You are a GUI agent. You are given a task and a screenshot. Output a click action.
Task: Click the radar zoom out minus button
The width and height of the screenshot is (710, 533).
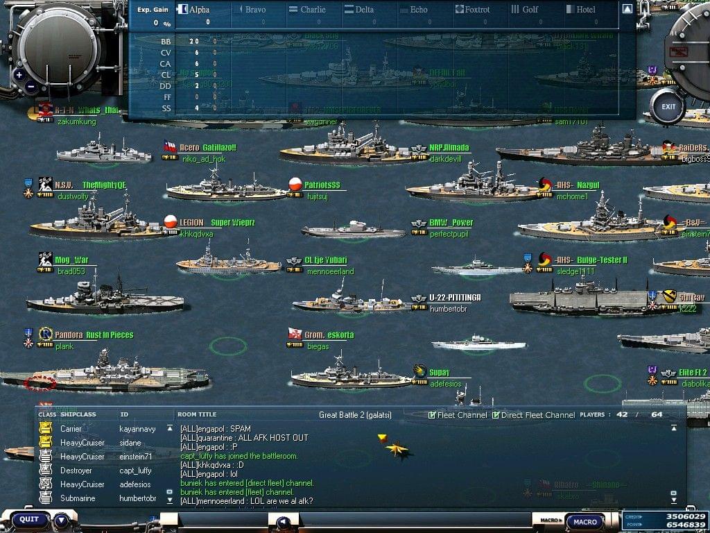point(31,87)
